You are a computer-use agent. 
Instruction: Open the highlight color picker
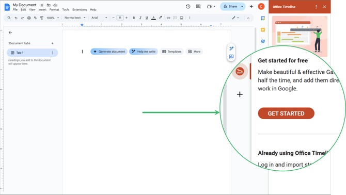click(161, 18)
